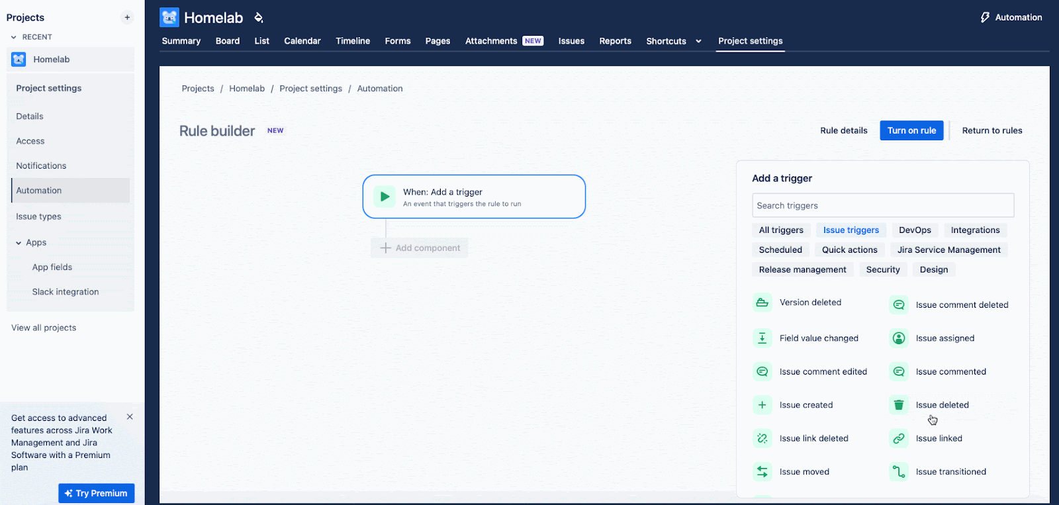1059x505 pixels.
Task: Filter by Security trigger category
Action: coord(883,270)
